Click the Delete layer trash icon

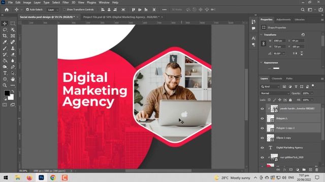tap(317, 170)
